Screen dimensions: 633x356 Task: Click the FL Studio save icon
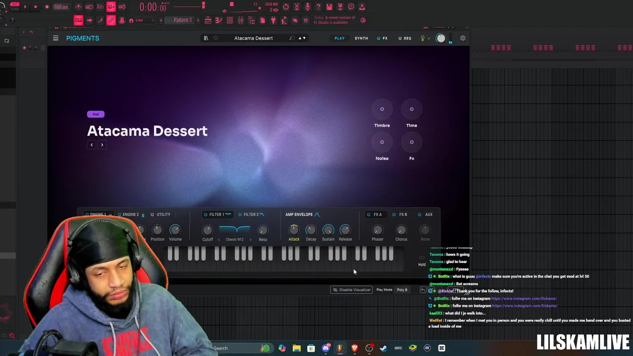(x=329, y=7)
